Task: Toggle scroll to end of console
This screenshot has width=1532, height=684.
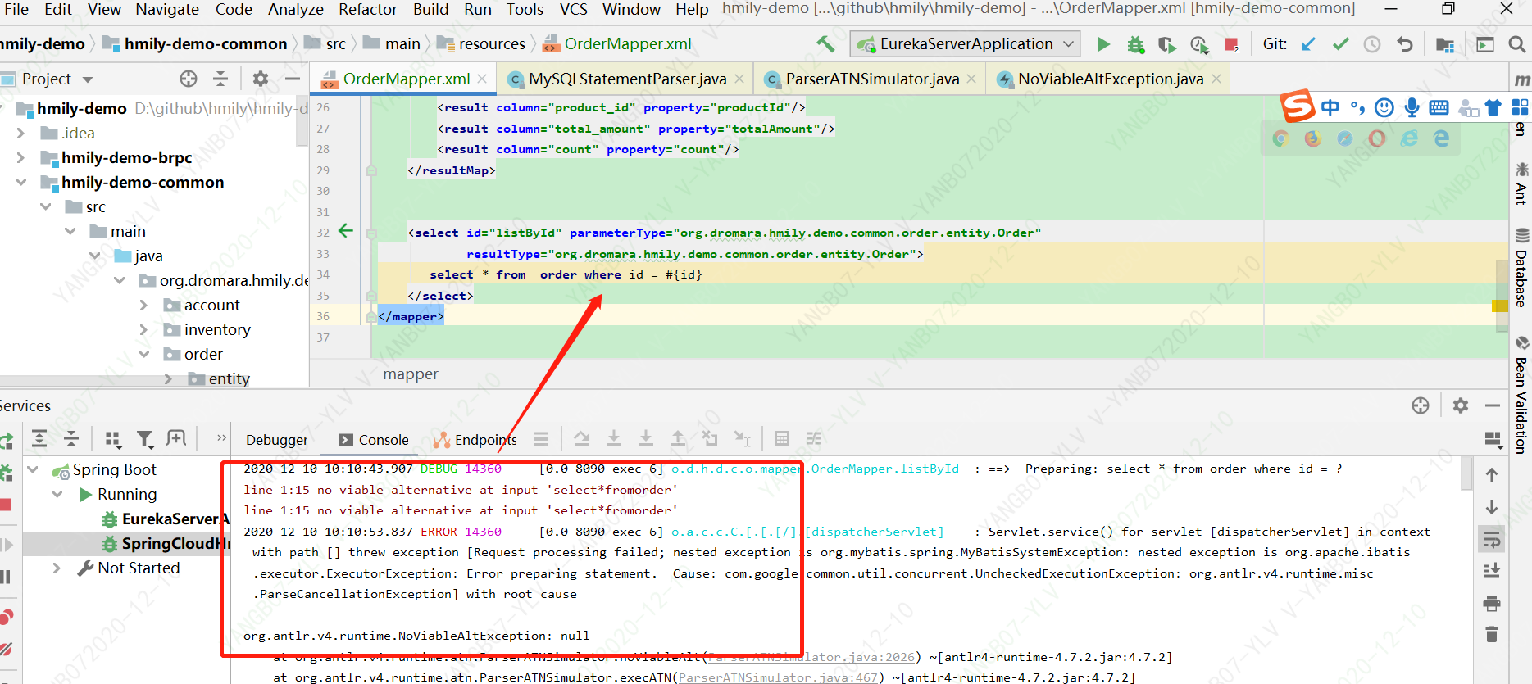Action: (x=1492, y=570)
